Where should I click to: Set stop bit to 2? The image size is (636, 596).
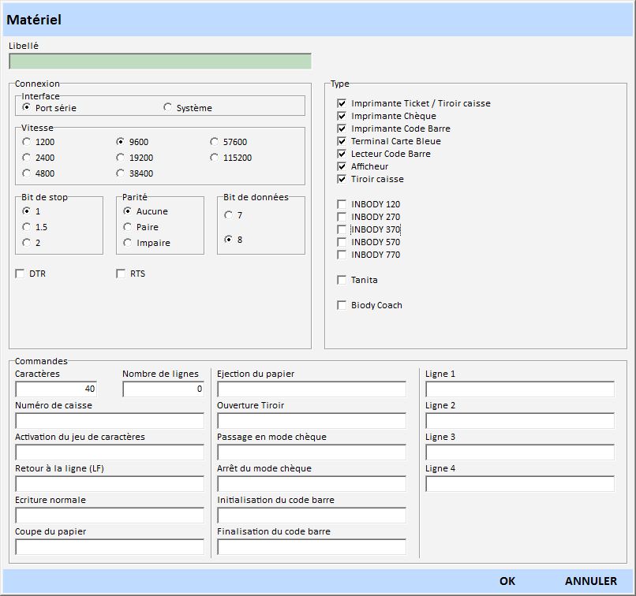click(x=27, y=243)
